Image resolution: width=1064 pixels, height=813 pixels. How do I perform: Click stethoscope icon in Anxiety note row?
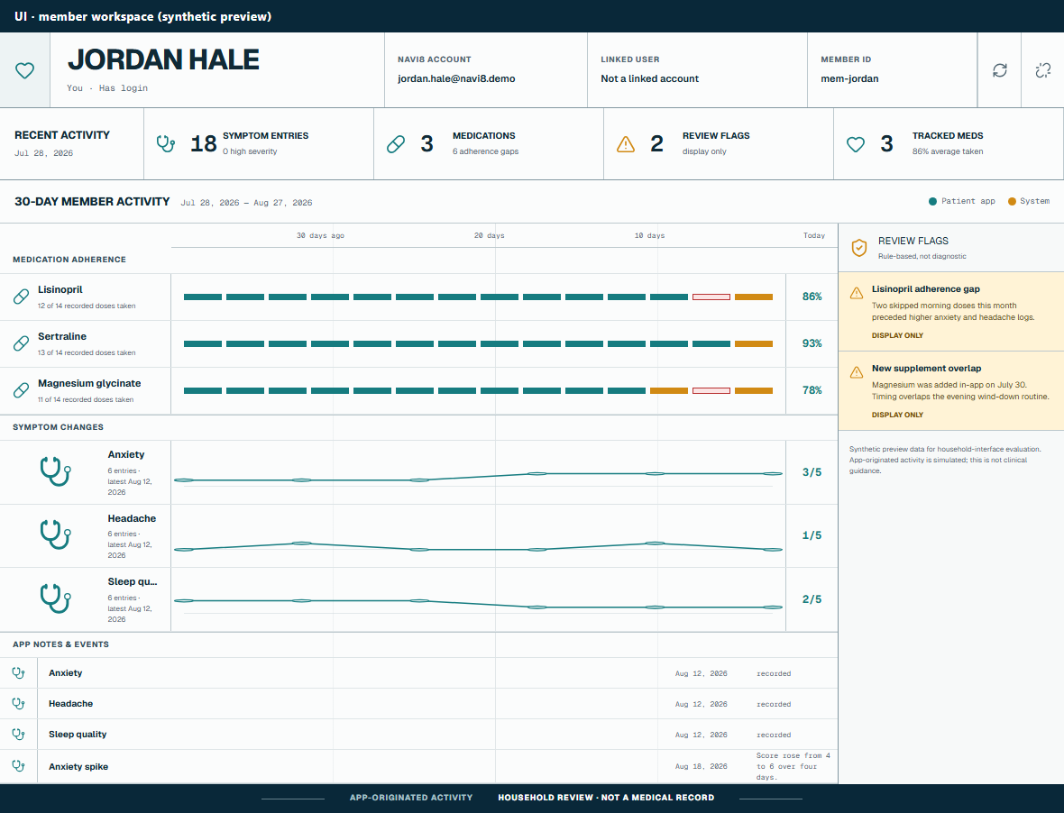(x=19, y=673)
